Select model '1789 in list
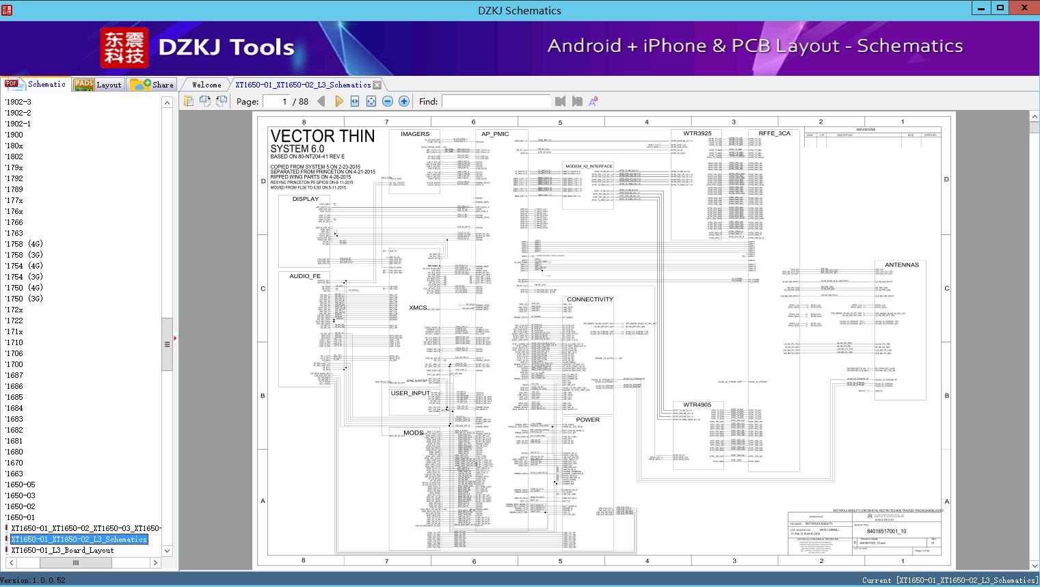 click(14, 189)
